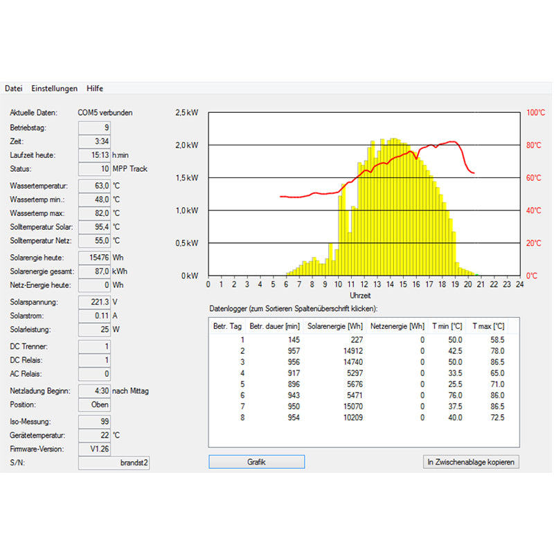Sort table by Betr. Tag column header
Viewport: 554px width, 554px height.
pos(228,326)
